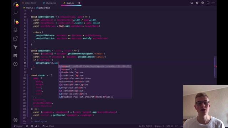
Task: Select the lookupNamespaceURI suggestion
Action: tap(95, 91)
